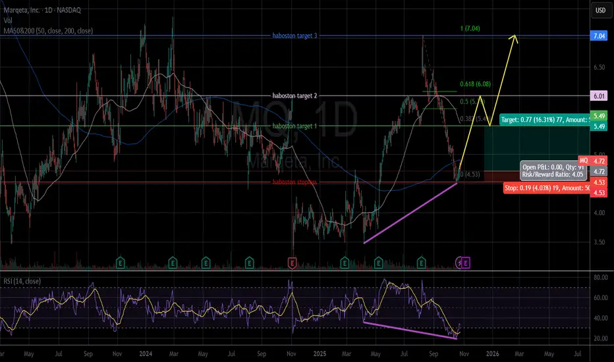This screenshot has width=614, height=362.
Task: Click the 20.00 RSI scale value
Action: [600, 338]
